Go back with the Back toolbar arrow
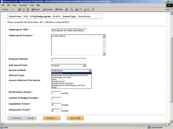Image resolution: width=173 pixels, height=129 pixels. pyautogui.click(x=5, y=9)
